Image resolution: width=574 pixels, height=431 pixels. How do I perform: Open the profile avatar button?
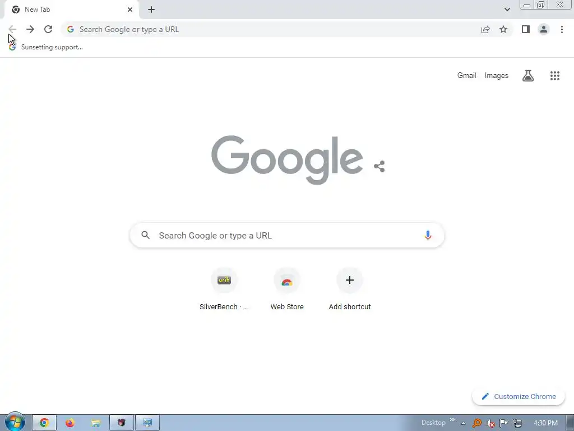pos(544,29)
